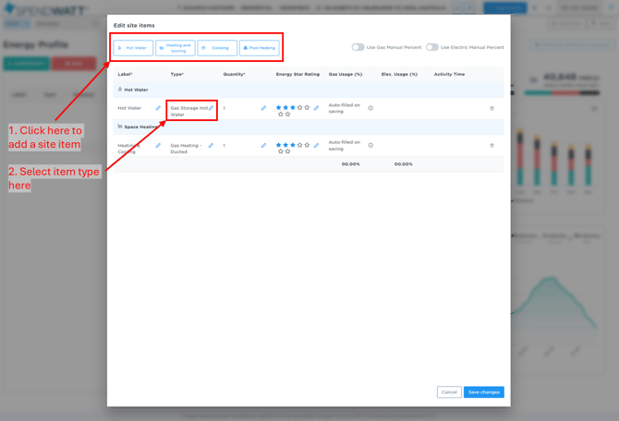Add a Heating and cooling site item
The height and width of the screenshot is (421, 619).
pyautogui.click(x=176, y=48)
